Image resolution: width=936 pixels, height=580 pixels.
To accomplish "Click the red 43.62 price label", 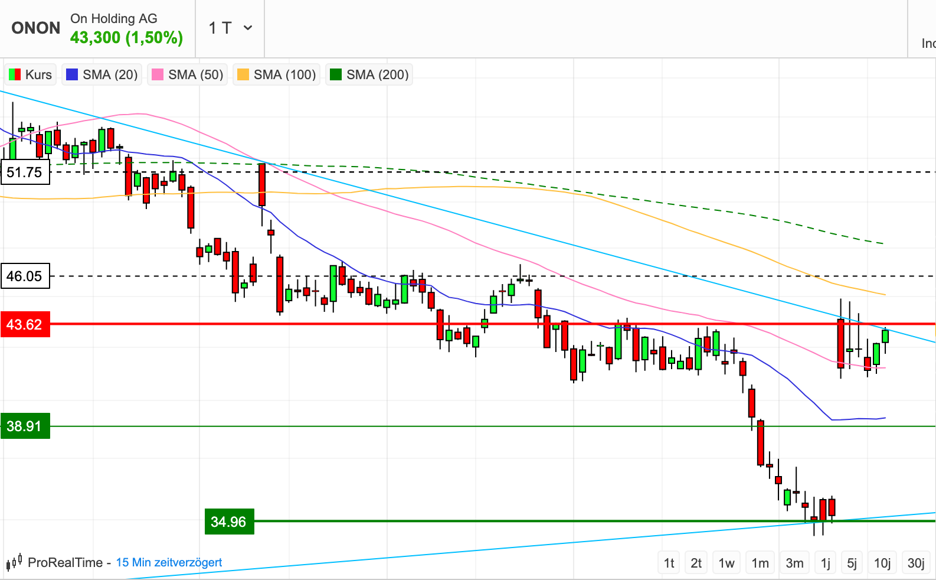I will pyautogui.click(x=25, y=324).
